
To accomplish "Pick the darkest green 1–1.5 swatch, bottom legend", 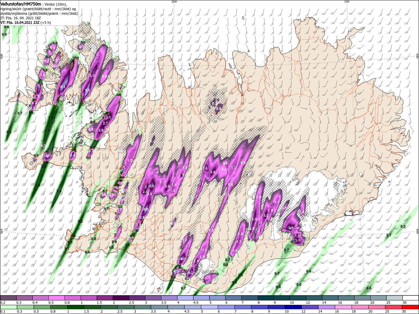I will tap(76, 307).
